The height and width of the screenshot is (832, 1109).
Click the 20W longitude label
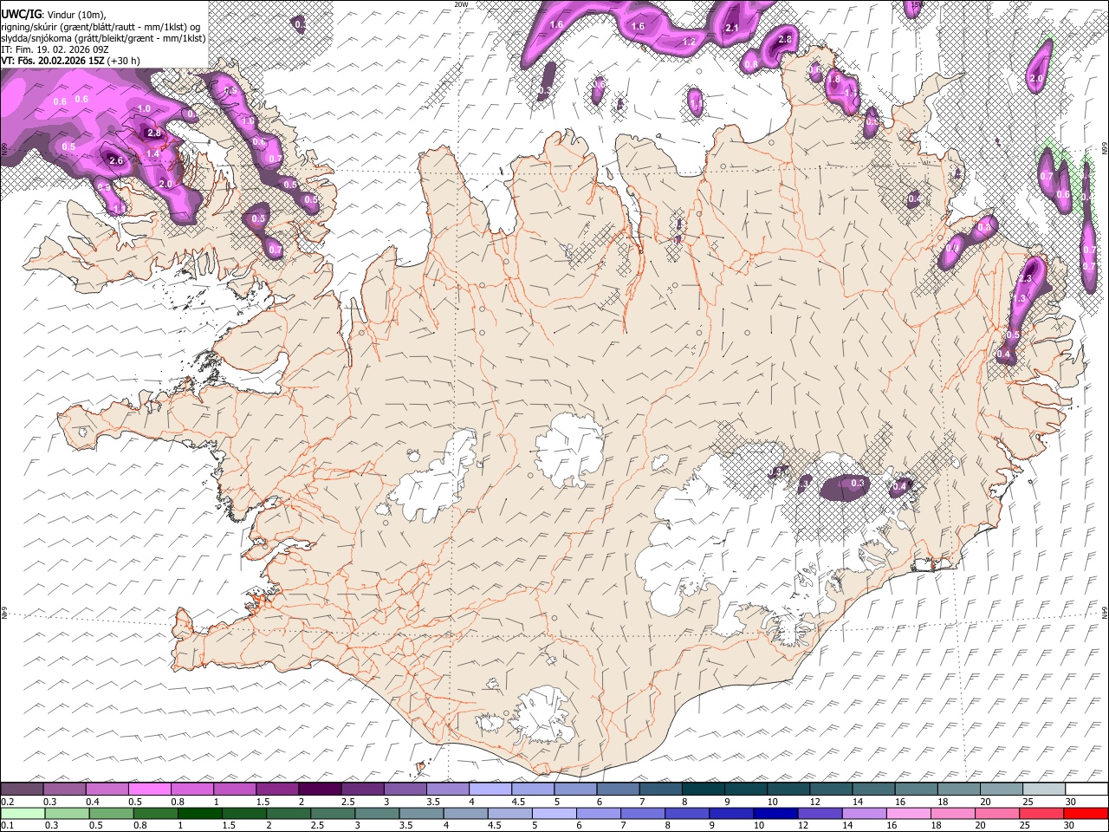461,4
